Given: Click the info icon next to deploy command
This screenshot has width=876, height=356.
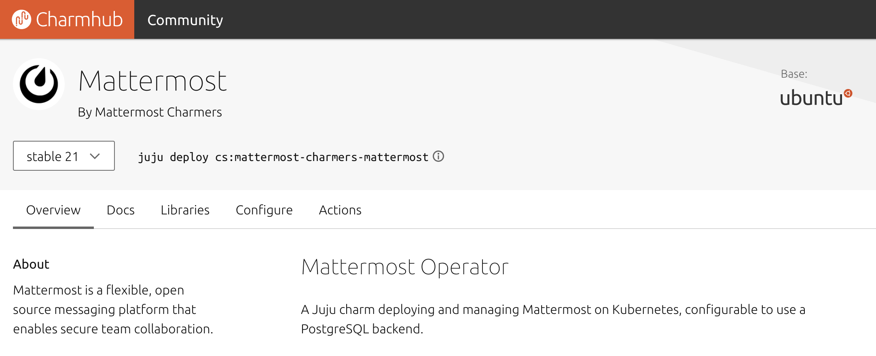Looking at the screenshot, I should click(438, 156).
